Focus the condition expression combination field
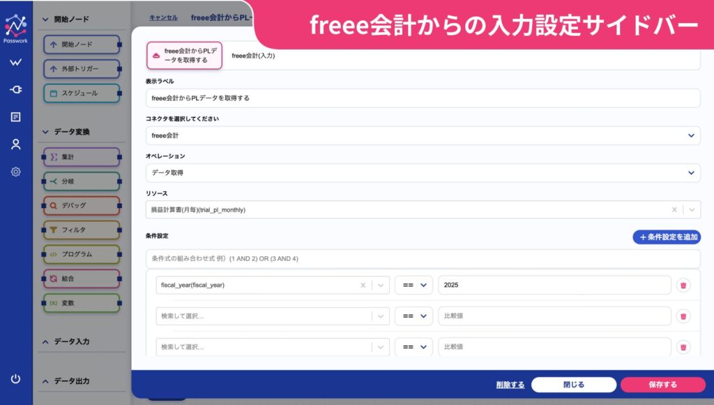714x405 pixels. coord(423,259)
